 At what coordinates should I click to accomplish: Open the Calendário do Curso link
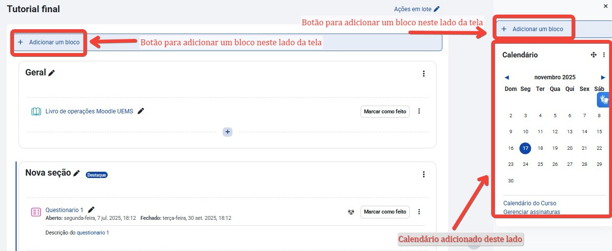click(x=530, y=203)
